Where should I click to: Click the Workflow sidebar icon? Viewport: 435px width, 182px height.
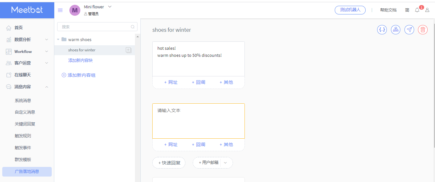point(9,52)
